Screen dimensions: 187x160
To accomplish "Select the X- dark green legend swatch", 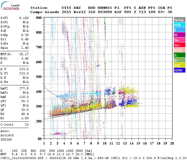I will click(180, 55).
